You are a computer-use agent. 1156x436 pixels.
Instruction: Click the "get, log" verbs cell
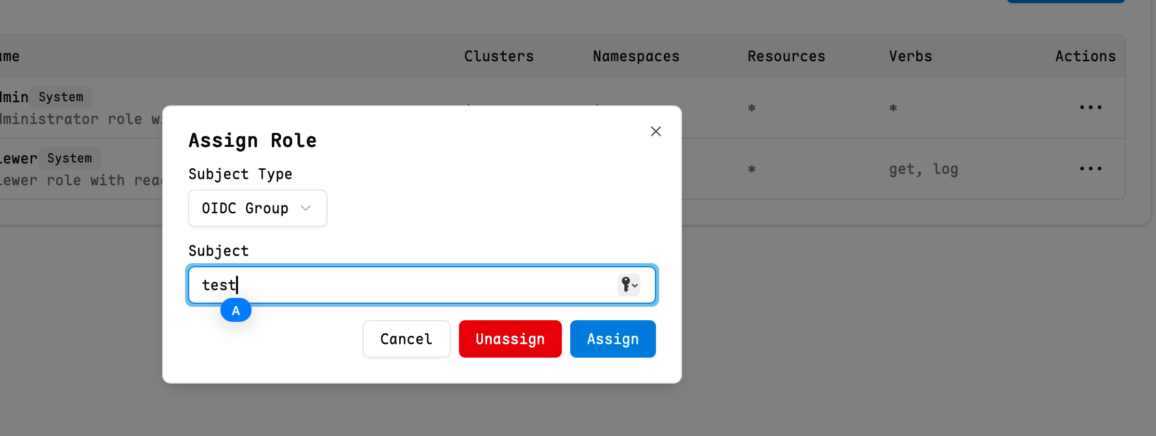tap(923, 169)
